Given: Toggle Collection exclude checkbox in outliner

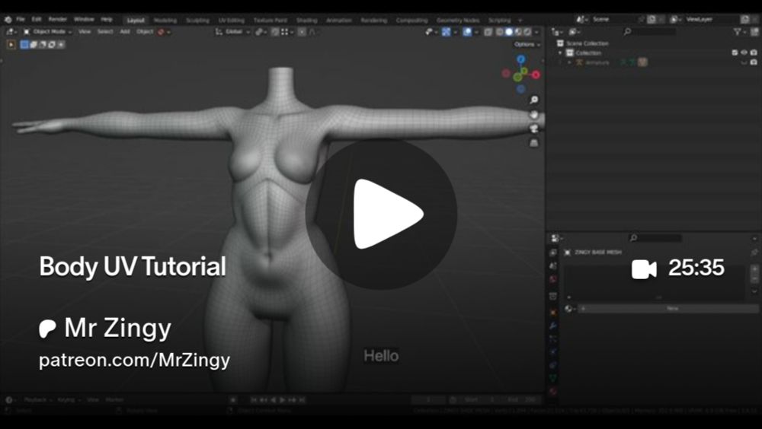Looking at the screenshot, I should 735,52.
